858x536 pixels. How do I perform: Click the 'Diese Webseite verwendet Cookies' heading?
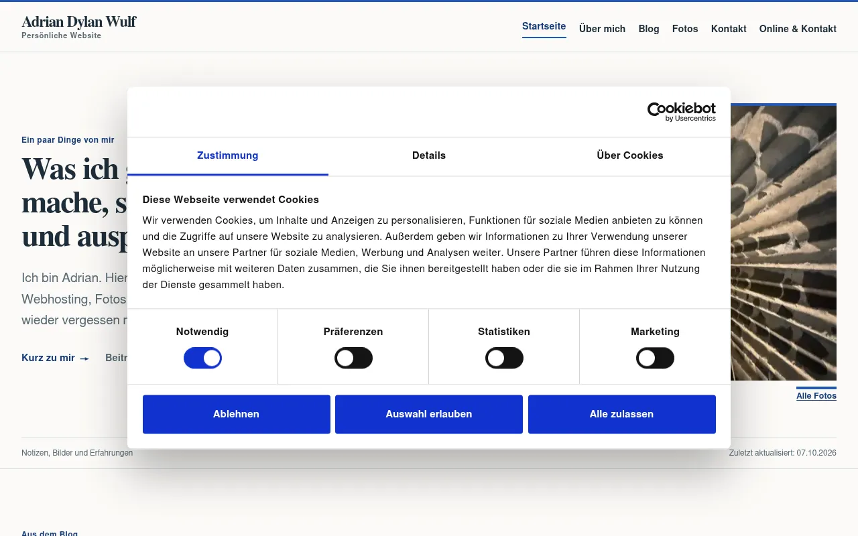231,200
